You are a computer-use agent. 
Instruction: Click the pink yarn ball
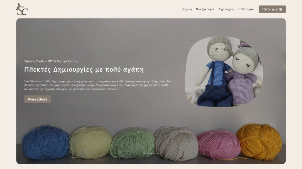[219, 144]
